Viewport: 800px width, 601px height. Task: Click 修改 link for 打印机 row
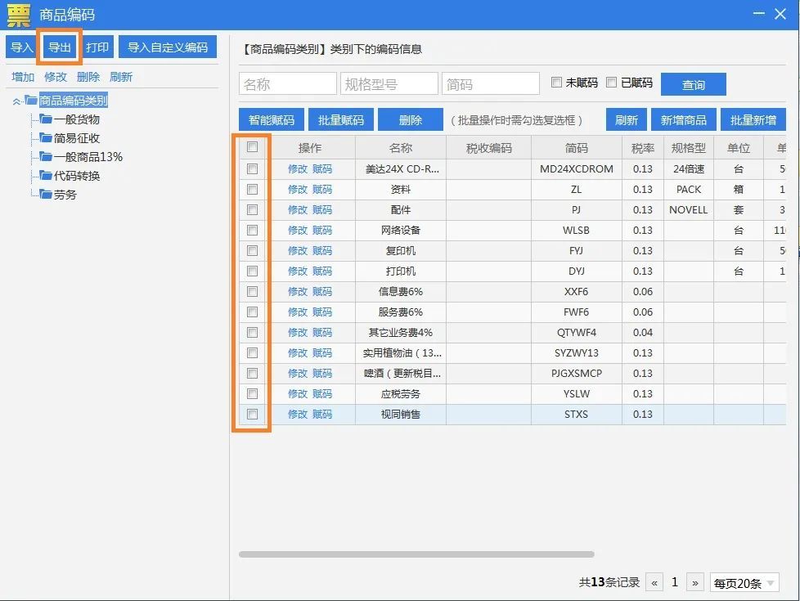(298, 271)
